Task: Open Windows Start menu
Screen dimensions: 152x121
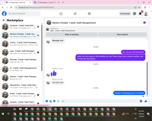Action: tap(3, 114)
